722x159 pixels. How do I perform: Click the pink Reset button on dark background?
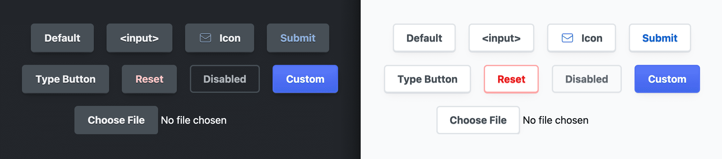tap(149, 79)
